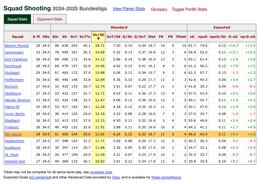Sort by the 90s column header
This screenshot has width=263, height=184.
(x=46, y=37)
